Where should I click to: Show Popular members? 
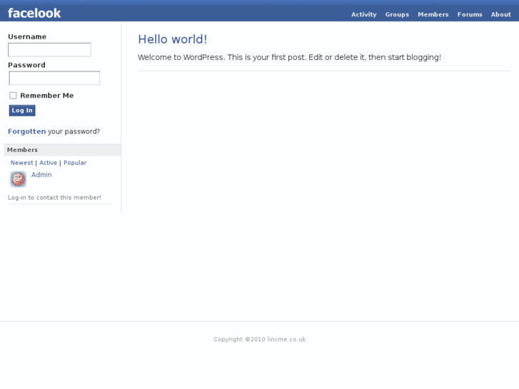(x=75, y=163)
